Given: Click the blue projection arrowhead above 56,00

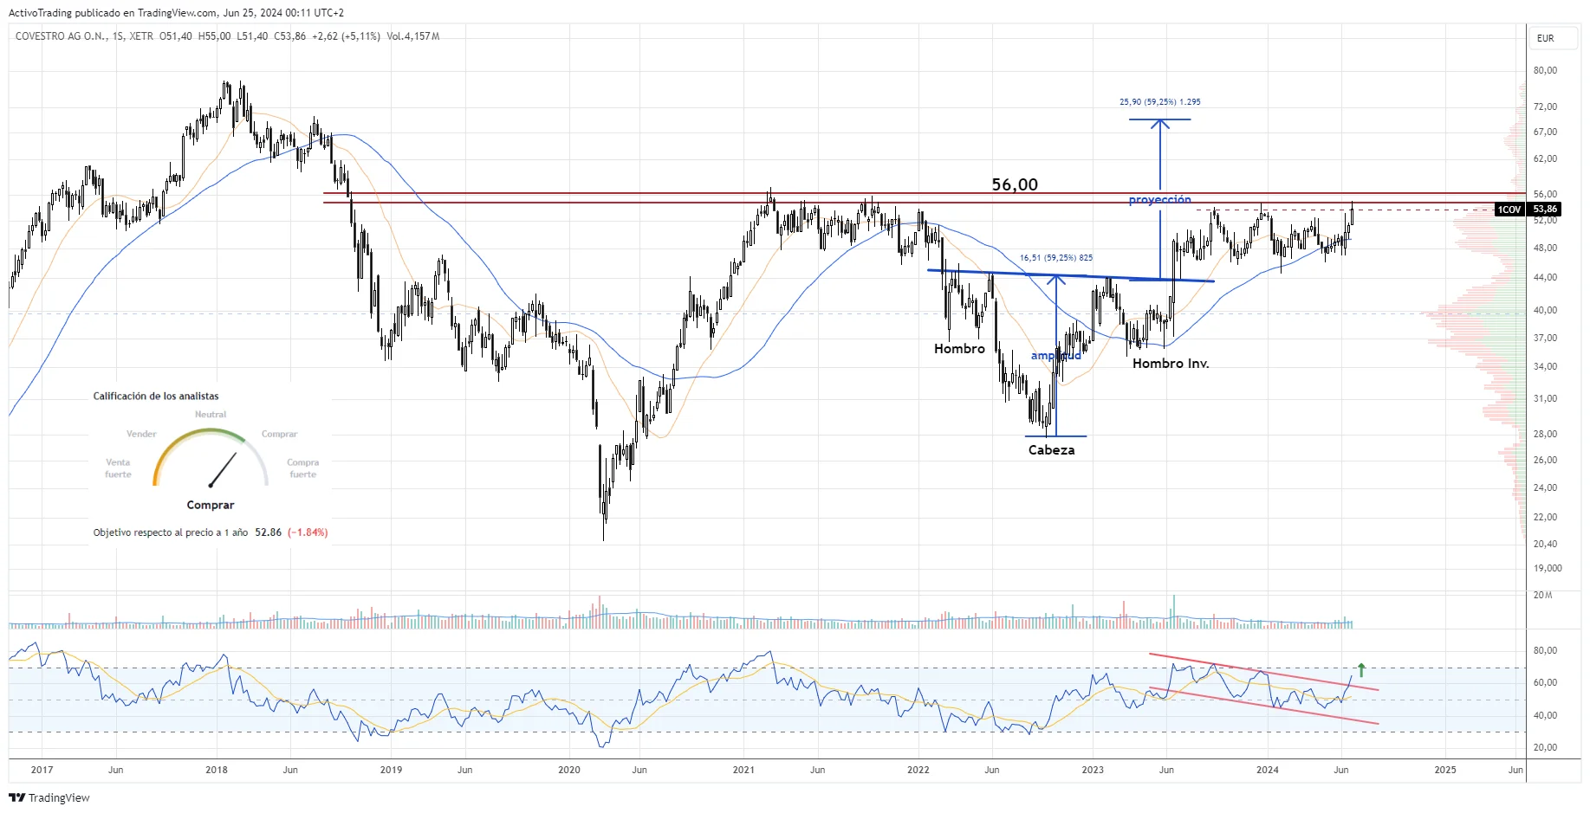Looking at the screenshot, I should tap(1159, 124).
